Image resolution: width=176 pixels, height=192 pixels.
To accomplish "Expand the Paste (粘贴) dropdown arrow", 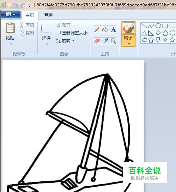I will pos(11,44).
